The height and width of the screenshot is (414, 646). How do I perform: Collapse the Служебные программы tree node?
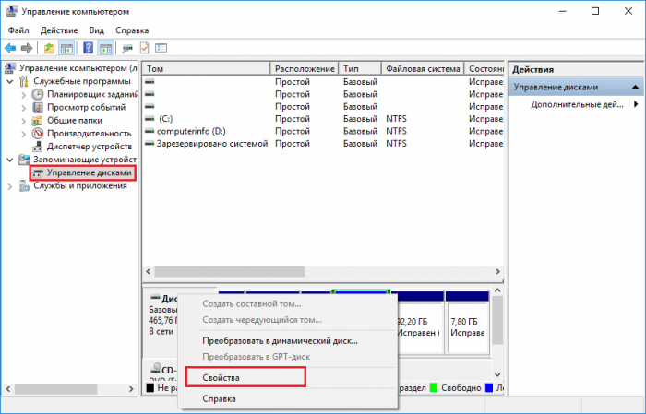pos(10,81)
